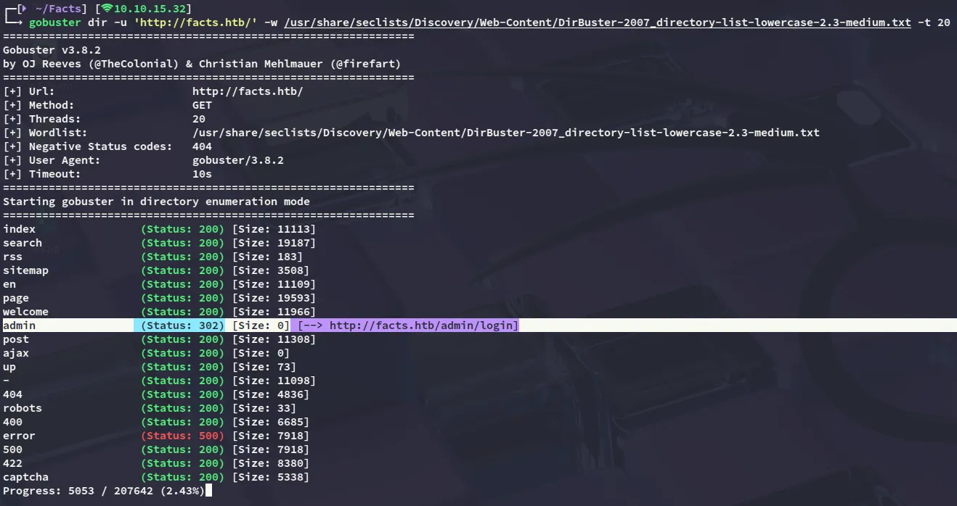This screenshot has height=506, width=957.
Task: Click the terminal cursor block after progress
Action: (208, 491)
